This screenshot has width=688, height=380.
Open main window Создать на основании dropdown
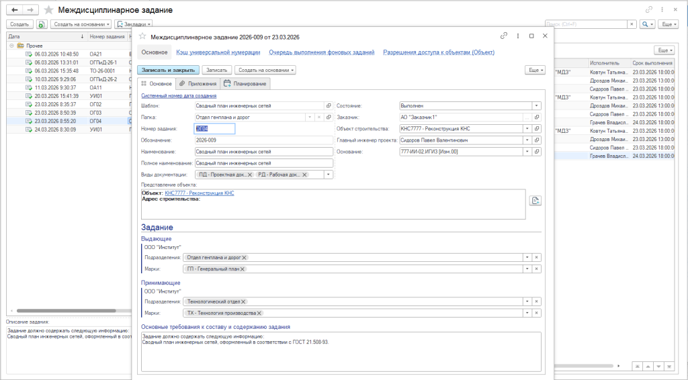pos(81,24)
